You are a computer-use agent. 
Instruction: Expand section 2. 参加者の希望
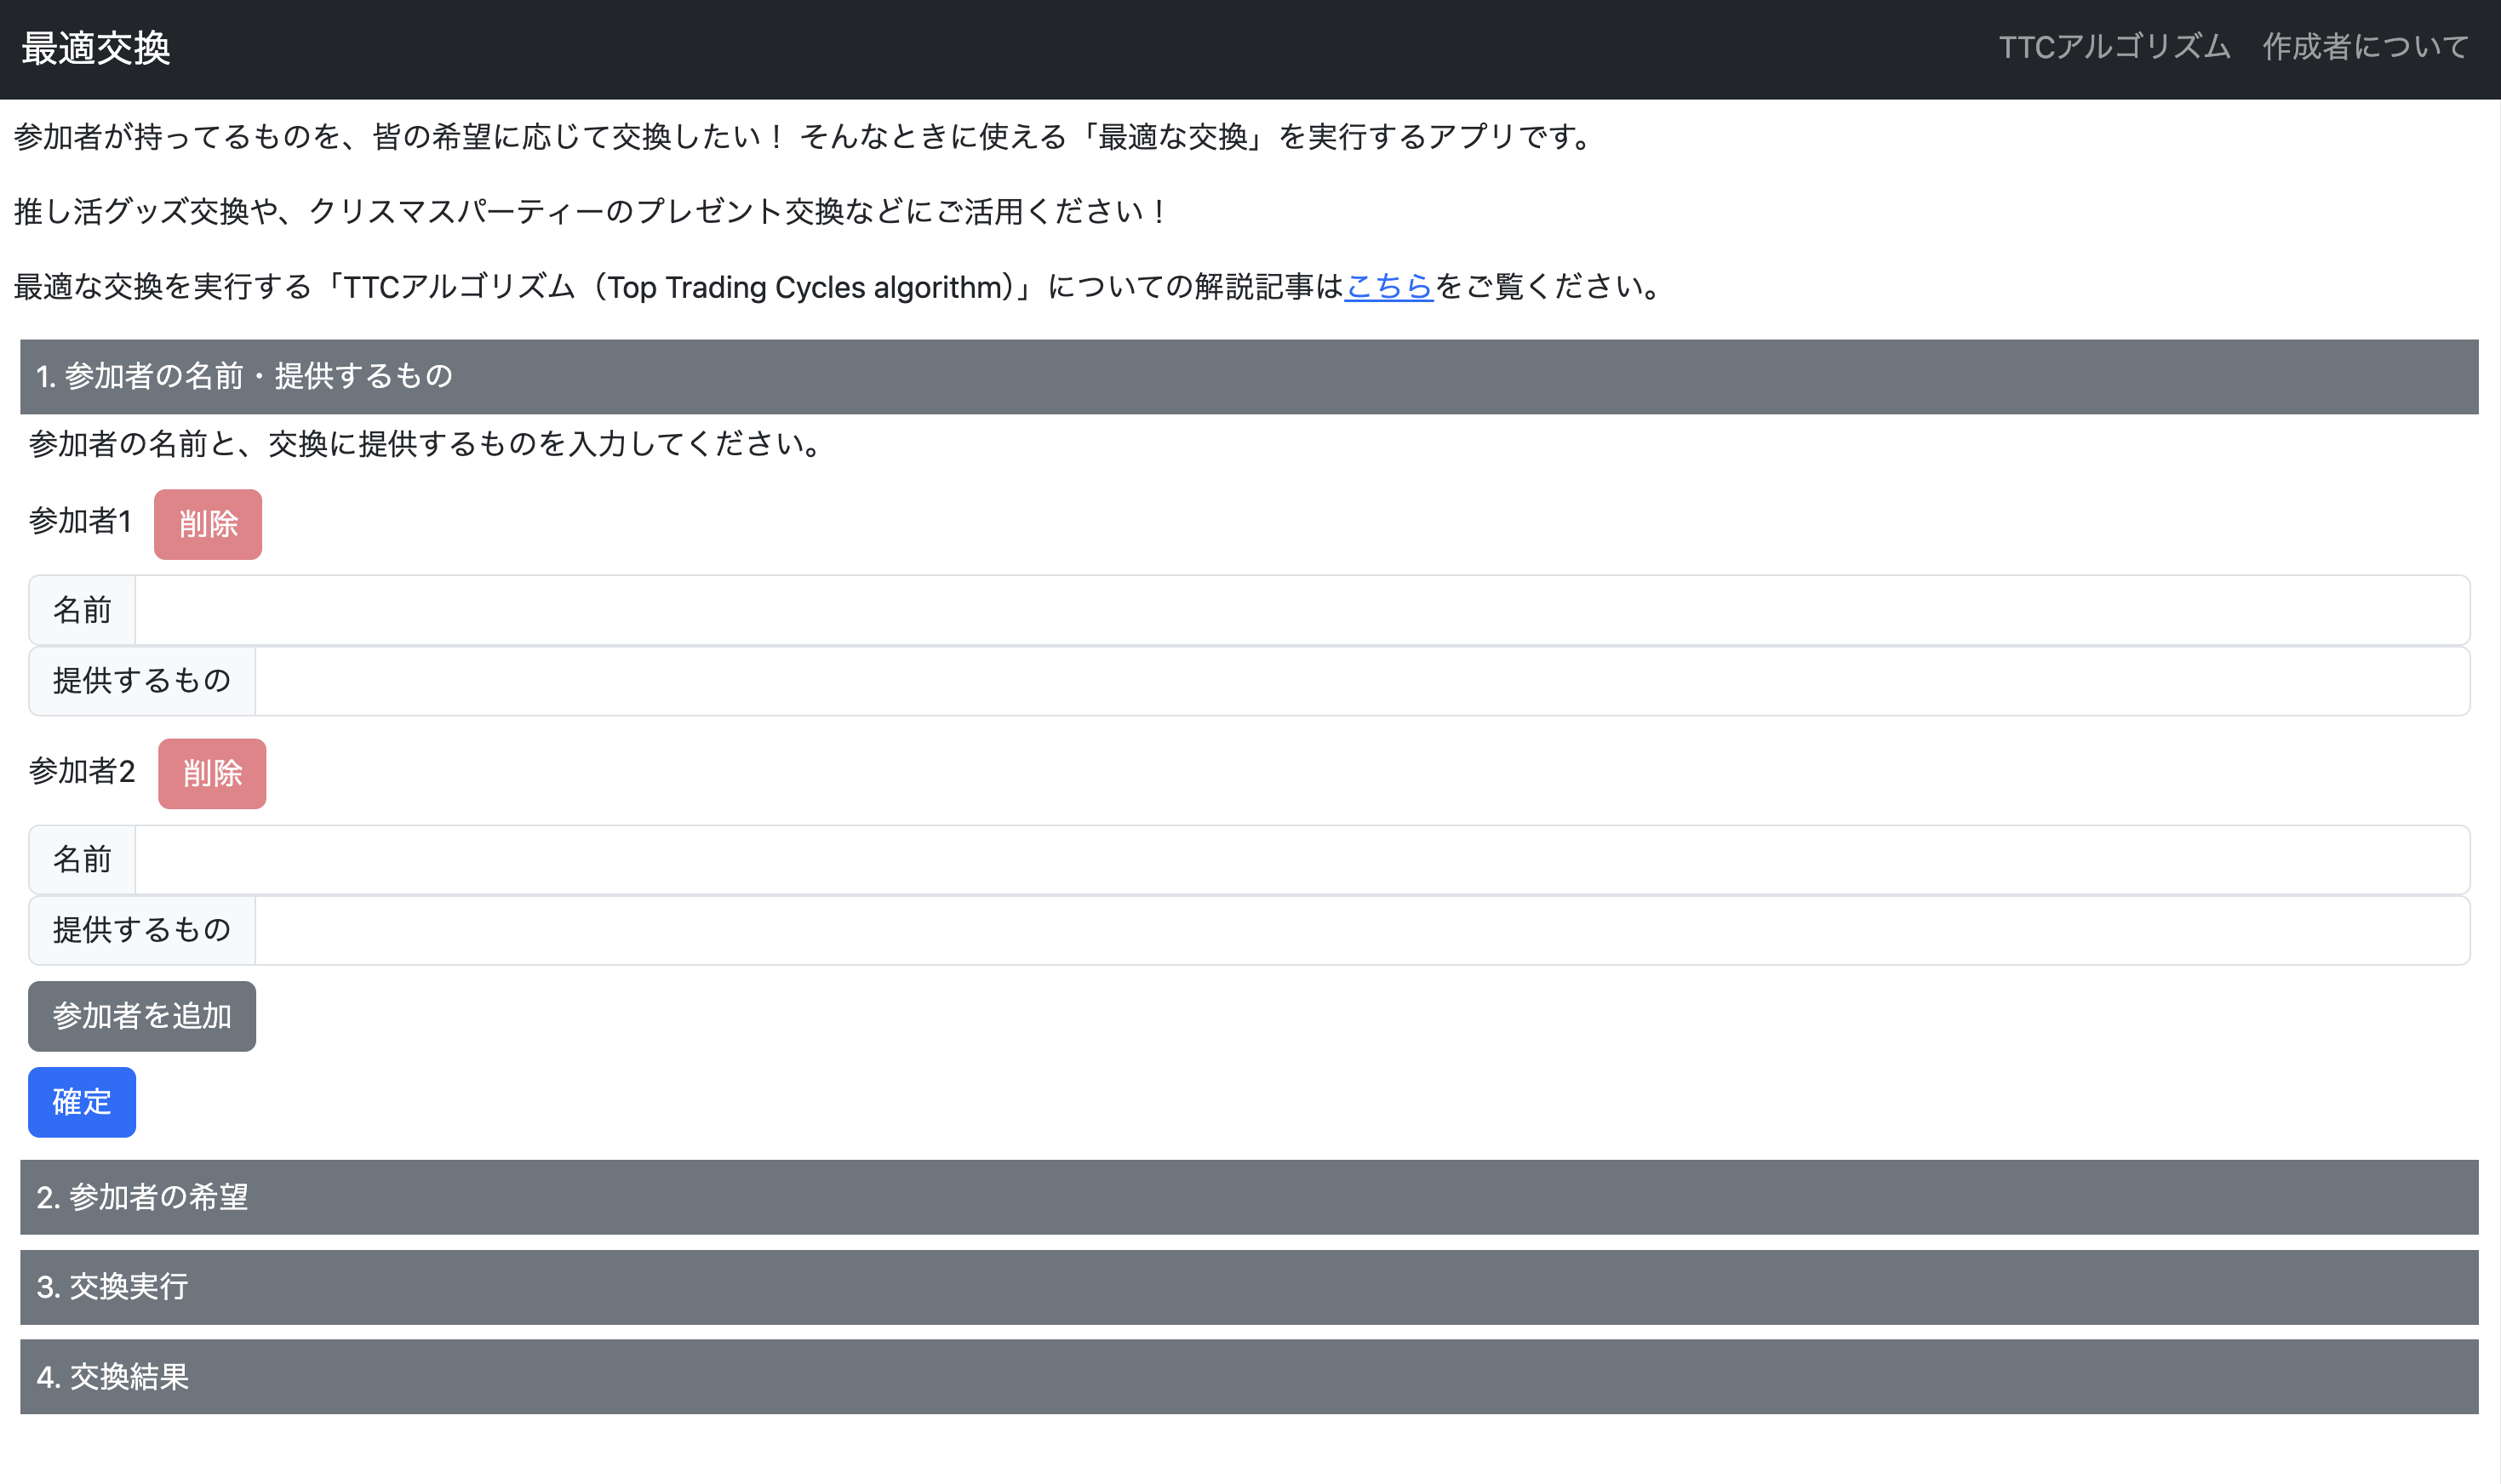coord(1249,1197)
